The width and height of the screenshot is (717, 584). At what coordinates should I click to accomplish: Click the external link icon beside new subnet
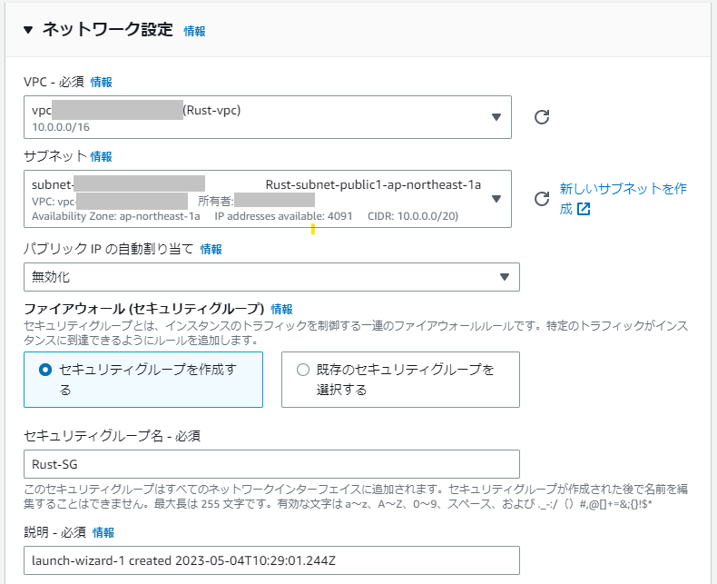(584, 209)
